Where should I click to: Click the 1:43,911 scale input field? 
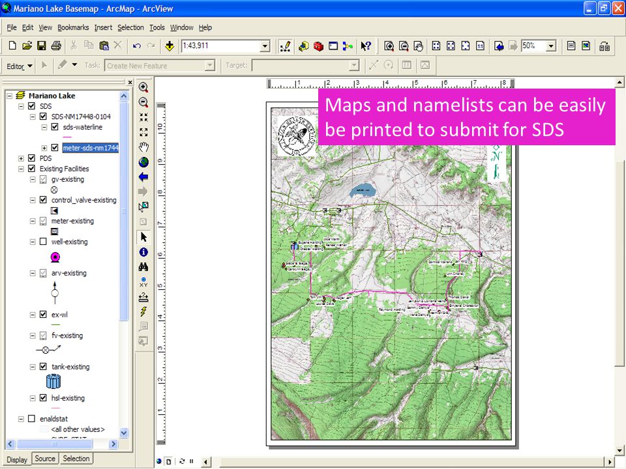click(221, 46)
